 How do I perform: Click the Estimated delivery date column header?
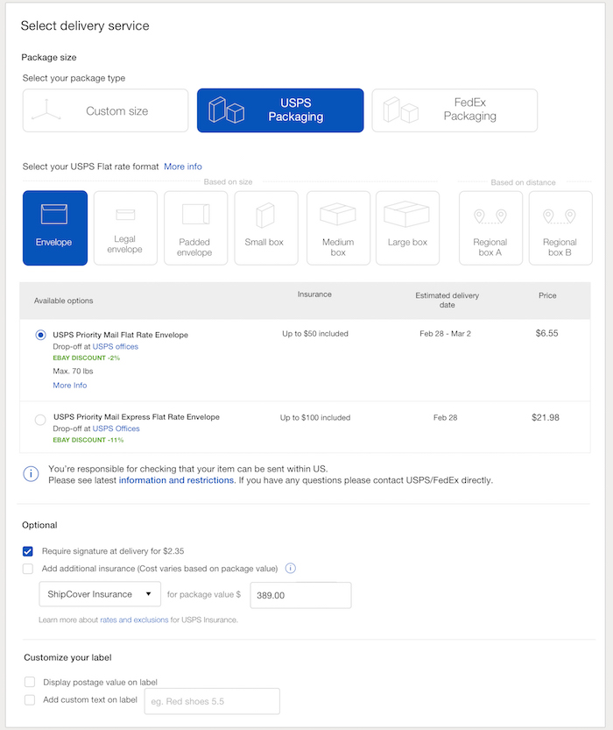(447, 301)
